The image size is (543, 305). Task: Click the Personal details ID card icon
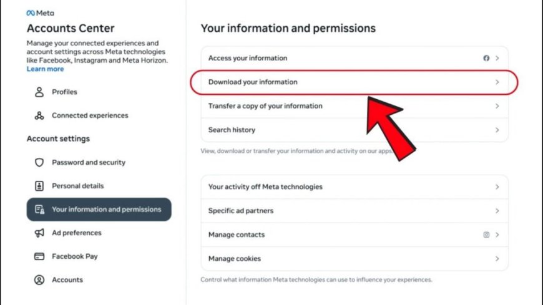39,186
